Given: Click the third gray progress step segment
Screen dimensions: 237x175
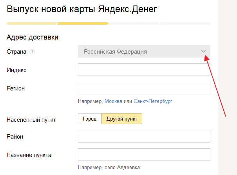Looking at the screenshot, I should tap(134, 23).
